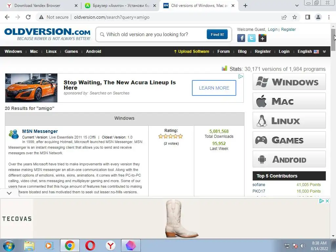This screenshot has width=336, height=252.
Task: Launch Opera from the taskbar
Action: tap(90, 245)
